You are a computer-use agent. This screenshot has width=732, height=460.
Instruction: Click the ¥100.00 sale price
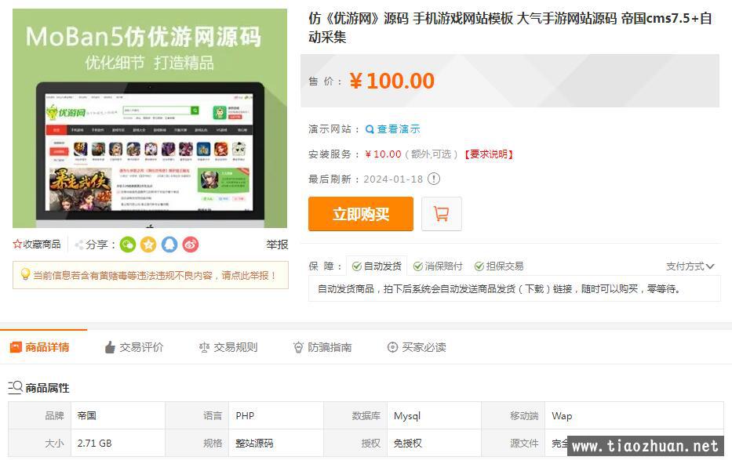[x=391, y=81]
